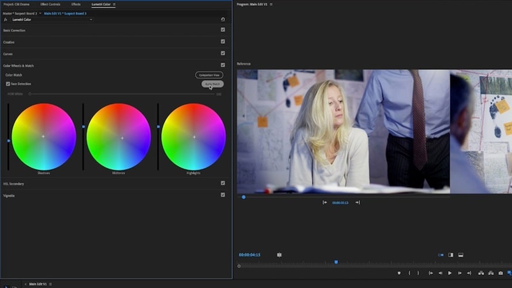This screenshot has height=288, width=512.
Task: Click Main Edit V1 * Suspect Board 3 link
Action: pos(65,13)
